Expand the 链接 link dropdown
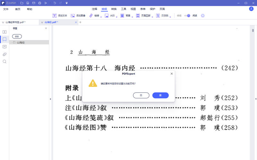This screenshot has width=257, height=160. (x=101, y=16)
